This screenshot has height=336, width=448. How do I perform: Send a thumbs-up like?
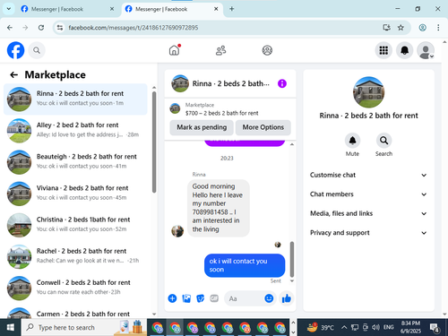[x=287, y=298]
